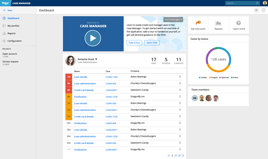Open the settings gear icon near Dashboard header
The height and width of the screenshot is (159, 268).
(x=256, y=10)
